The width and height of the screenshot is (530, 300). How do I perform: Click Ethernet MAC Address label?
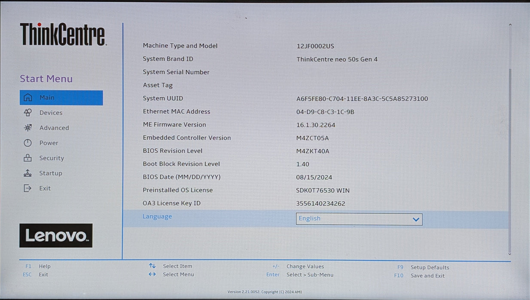tap(177, 111)
